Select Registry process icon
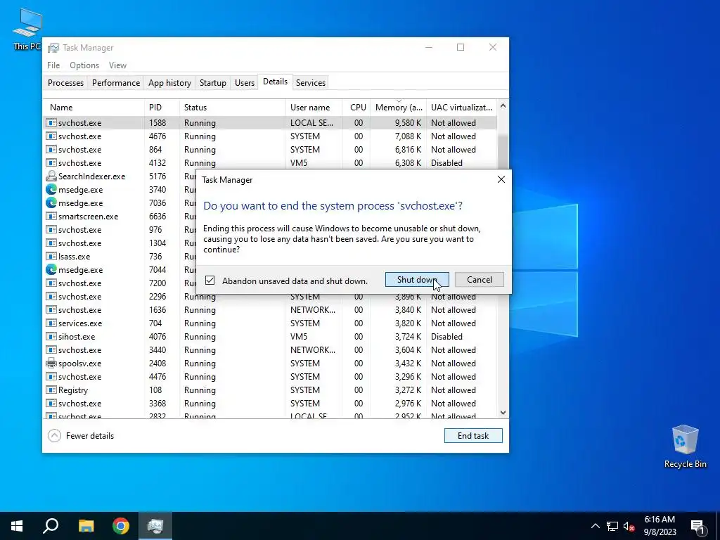Image resolution: width=720 pixels, height=540 pixels. 51,390
